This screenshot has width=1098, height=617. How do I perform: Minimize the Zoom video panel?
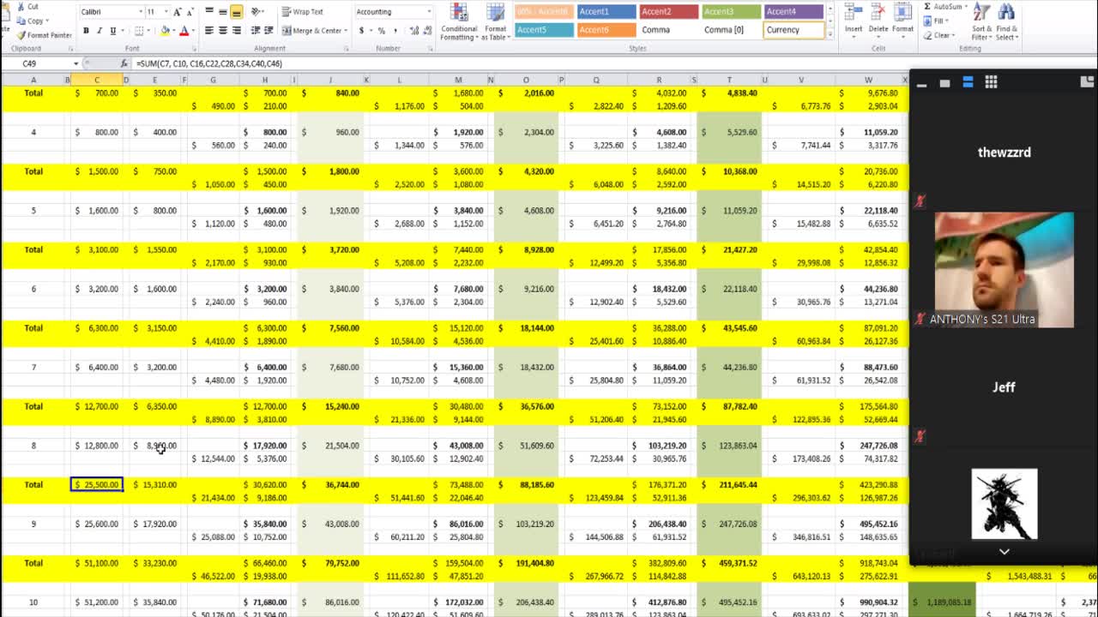click(921, 84)
